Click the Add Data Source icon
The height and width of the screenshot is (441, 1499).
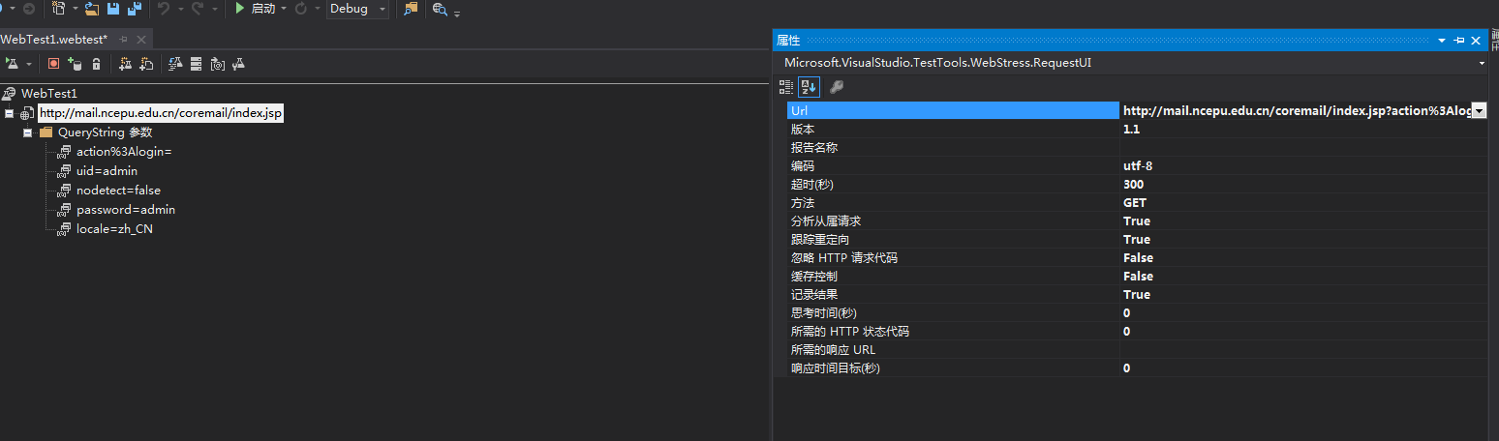(x=75, y=63)
